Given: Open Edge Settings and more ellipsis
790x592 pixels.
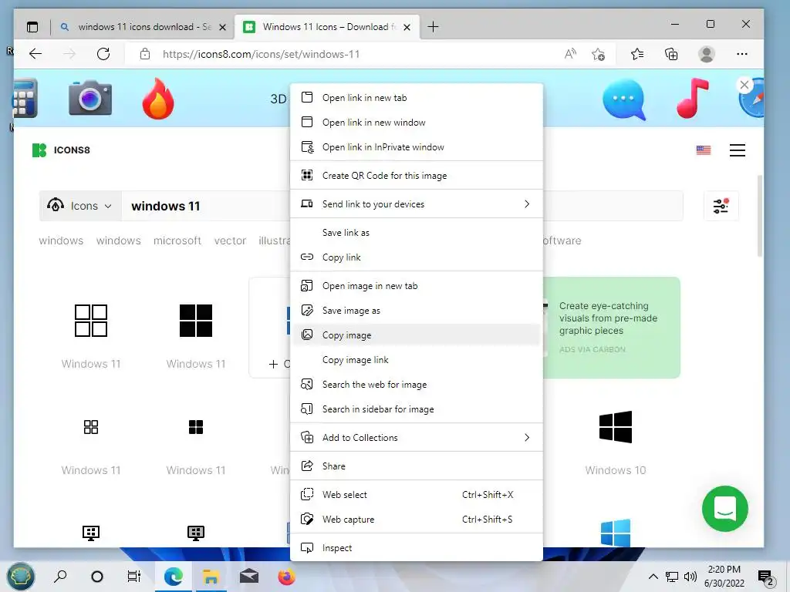Looking at the screenshot, I should pos(741,54).
